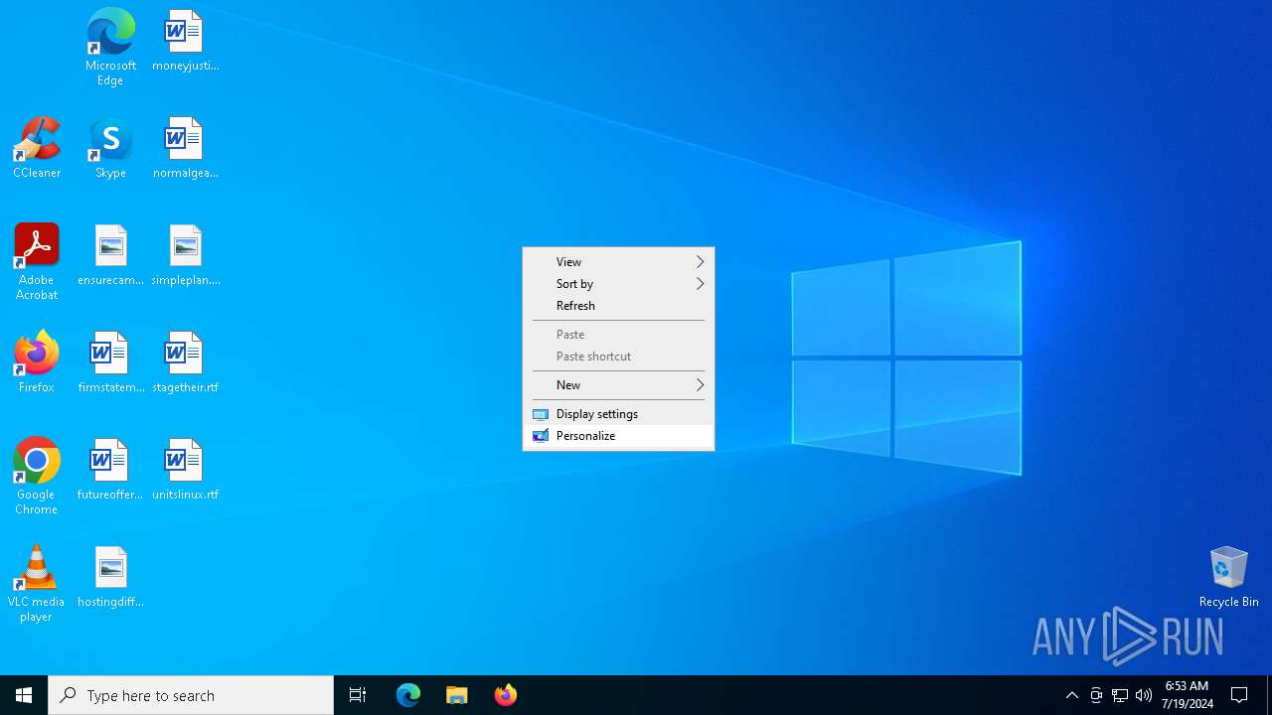Show hidden system tray icons
This screenshot has width=1272, height=715.
1071,695
